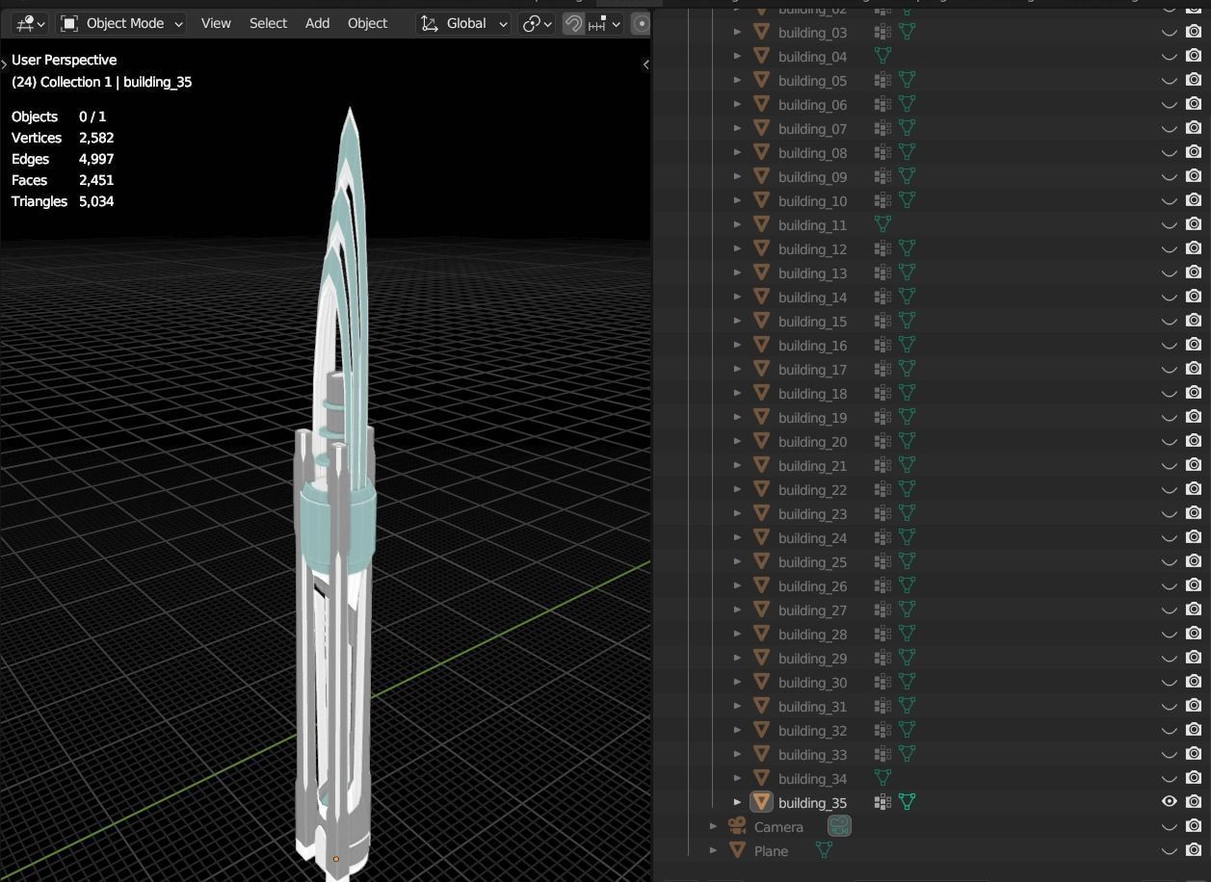Image resolution: width=1211 pixels, height=882 pixels.
Task: Click the building_10 mesh object icon
Action: 762,200
